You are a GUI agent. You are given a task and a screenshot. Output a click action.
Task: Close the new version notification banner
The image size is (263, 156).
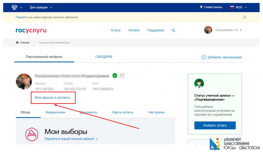[x=245, y=17]
